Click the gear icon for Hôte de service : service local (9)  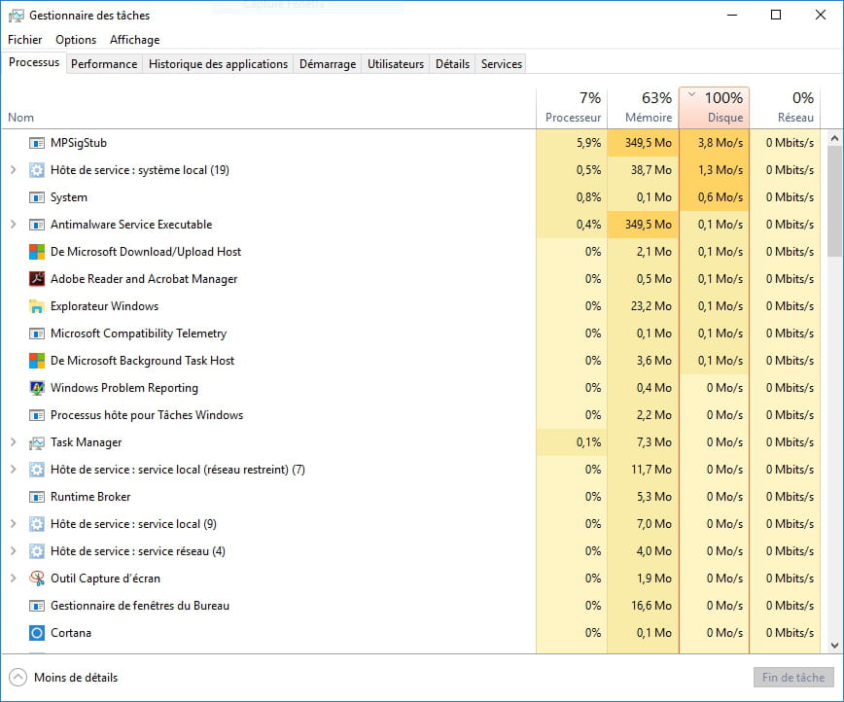coord(37,524)
